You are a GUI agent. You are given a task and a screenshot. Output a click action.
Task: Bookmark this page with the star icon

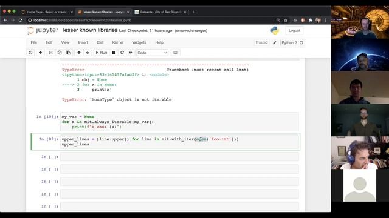tap(286, 20)
